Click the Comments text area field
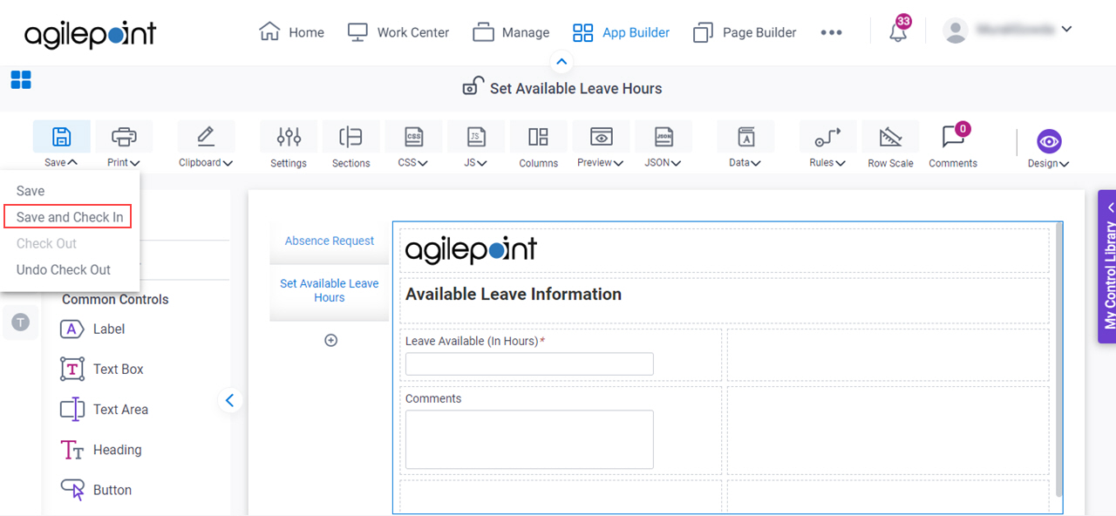Image resolution: width=1116 pixels, height=516 pixels. point(529,439)
